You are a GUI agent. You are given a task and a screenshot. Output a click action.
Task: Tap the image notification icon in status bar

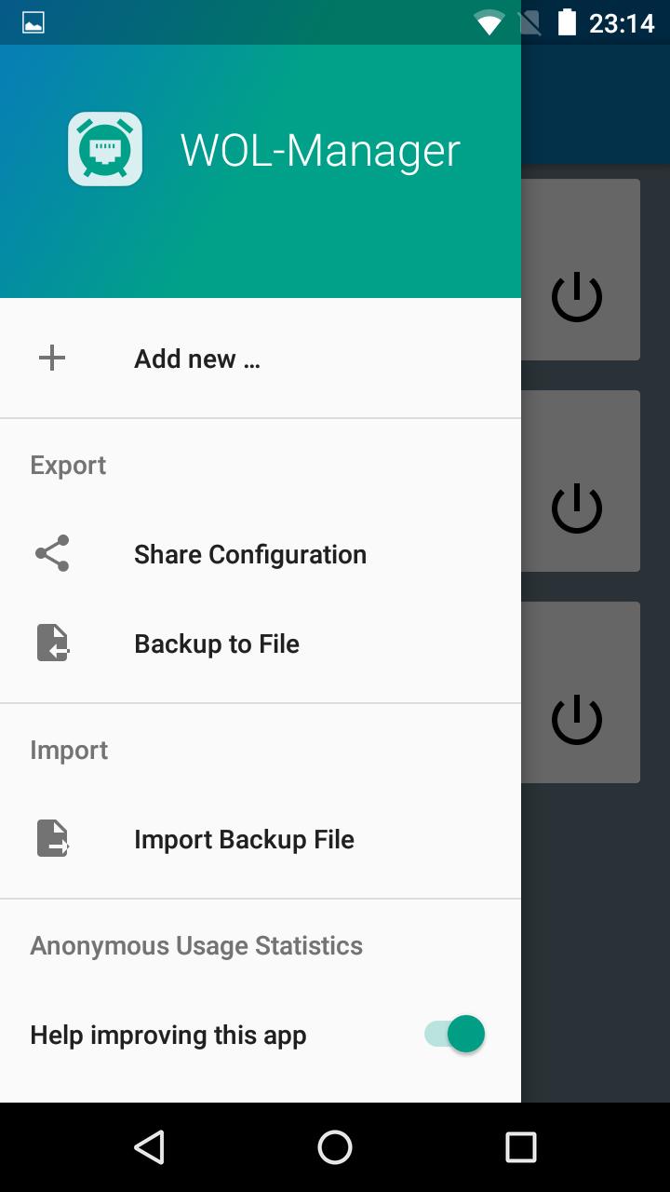(33, 22)
